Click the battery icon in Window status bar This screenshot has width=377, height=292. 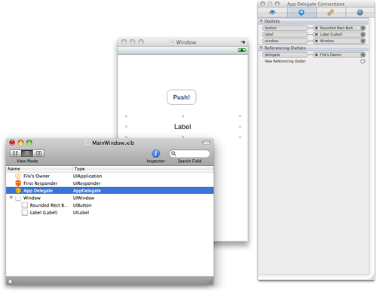coord(242,51)
